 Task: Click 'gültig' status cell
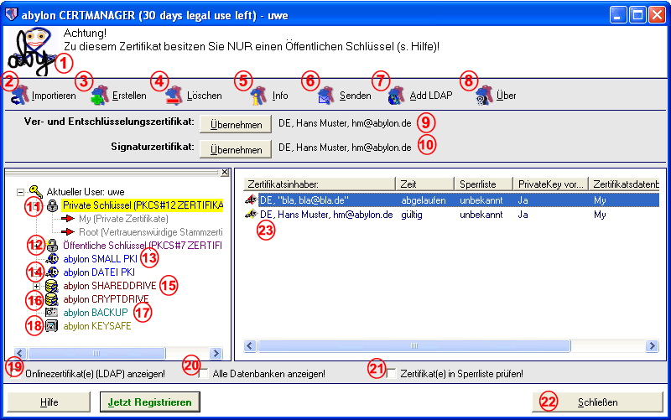click(412, 215)
